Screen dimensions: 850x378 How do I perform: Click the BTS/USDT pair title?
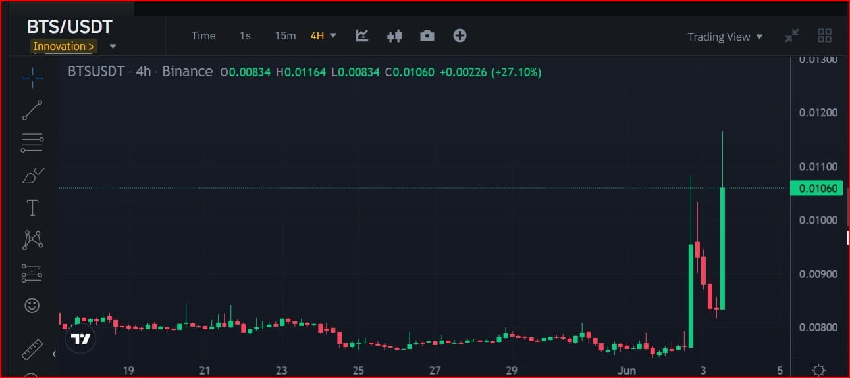pos(70,26)
